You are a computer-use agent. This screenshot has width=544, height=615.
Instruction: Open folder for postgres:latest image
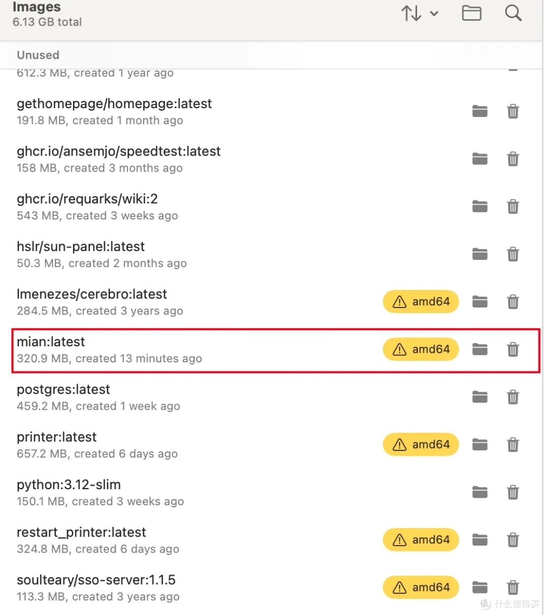(x=480, y=397)
